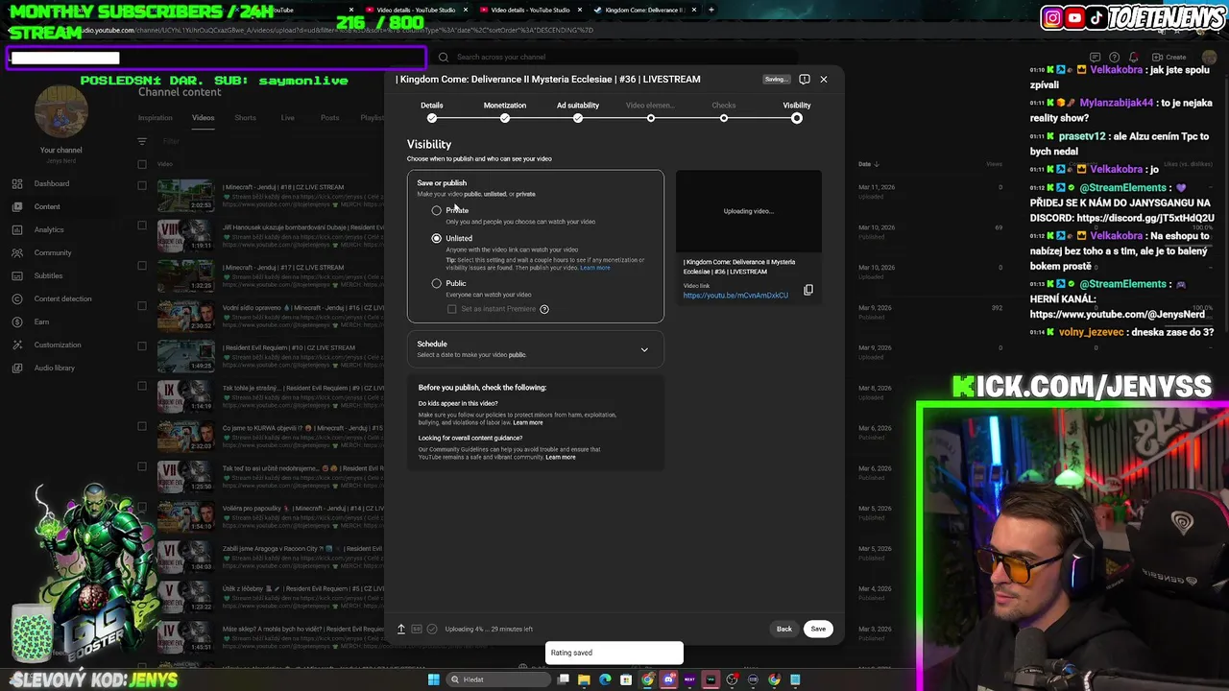Go to the Details step
The image size is (1229, 691).
click(x=432, y=111)
